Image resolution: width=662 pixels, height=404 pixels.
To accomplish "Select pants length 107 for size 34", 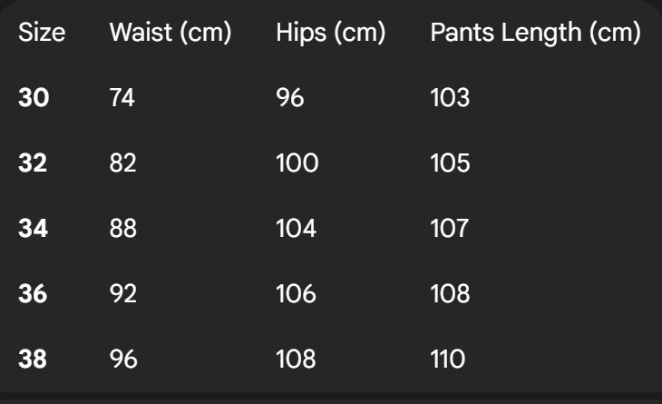I will click(x=450, y=228).
